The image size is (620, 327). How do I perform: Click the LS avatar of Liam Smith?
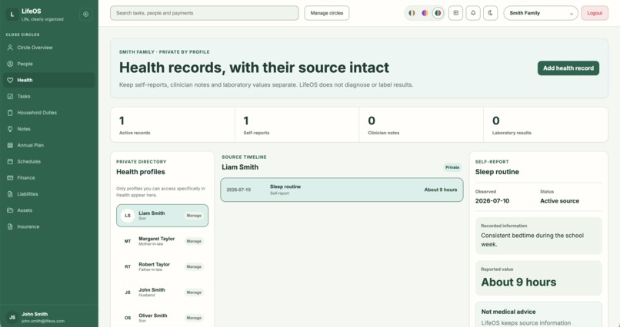click(x=128, y=216)
